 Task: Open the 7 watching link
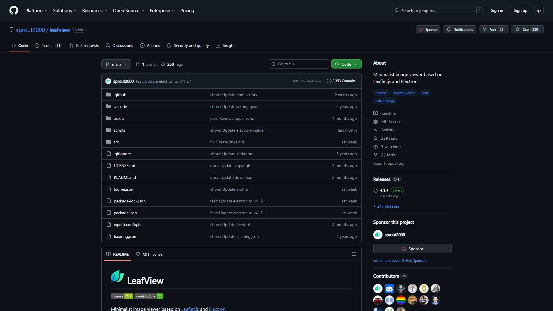(x=387, y=147)
